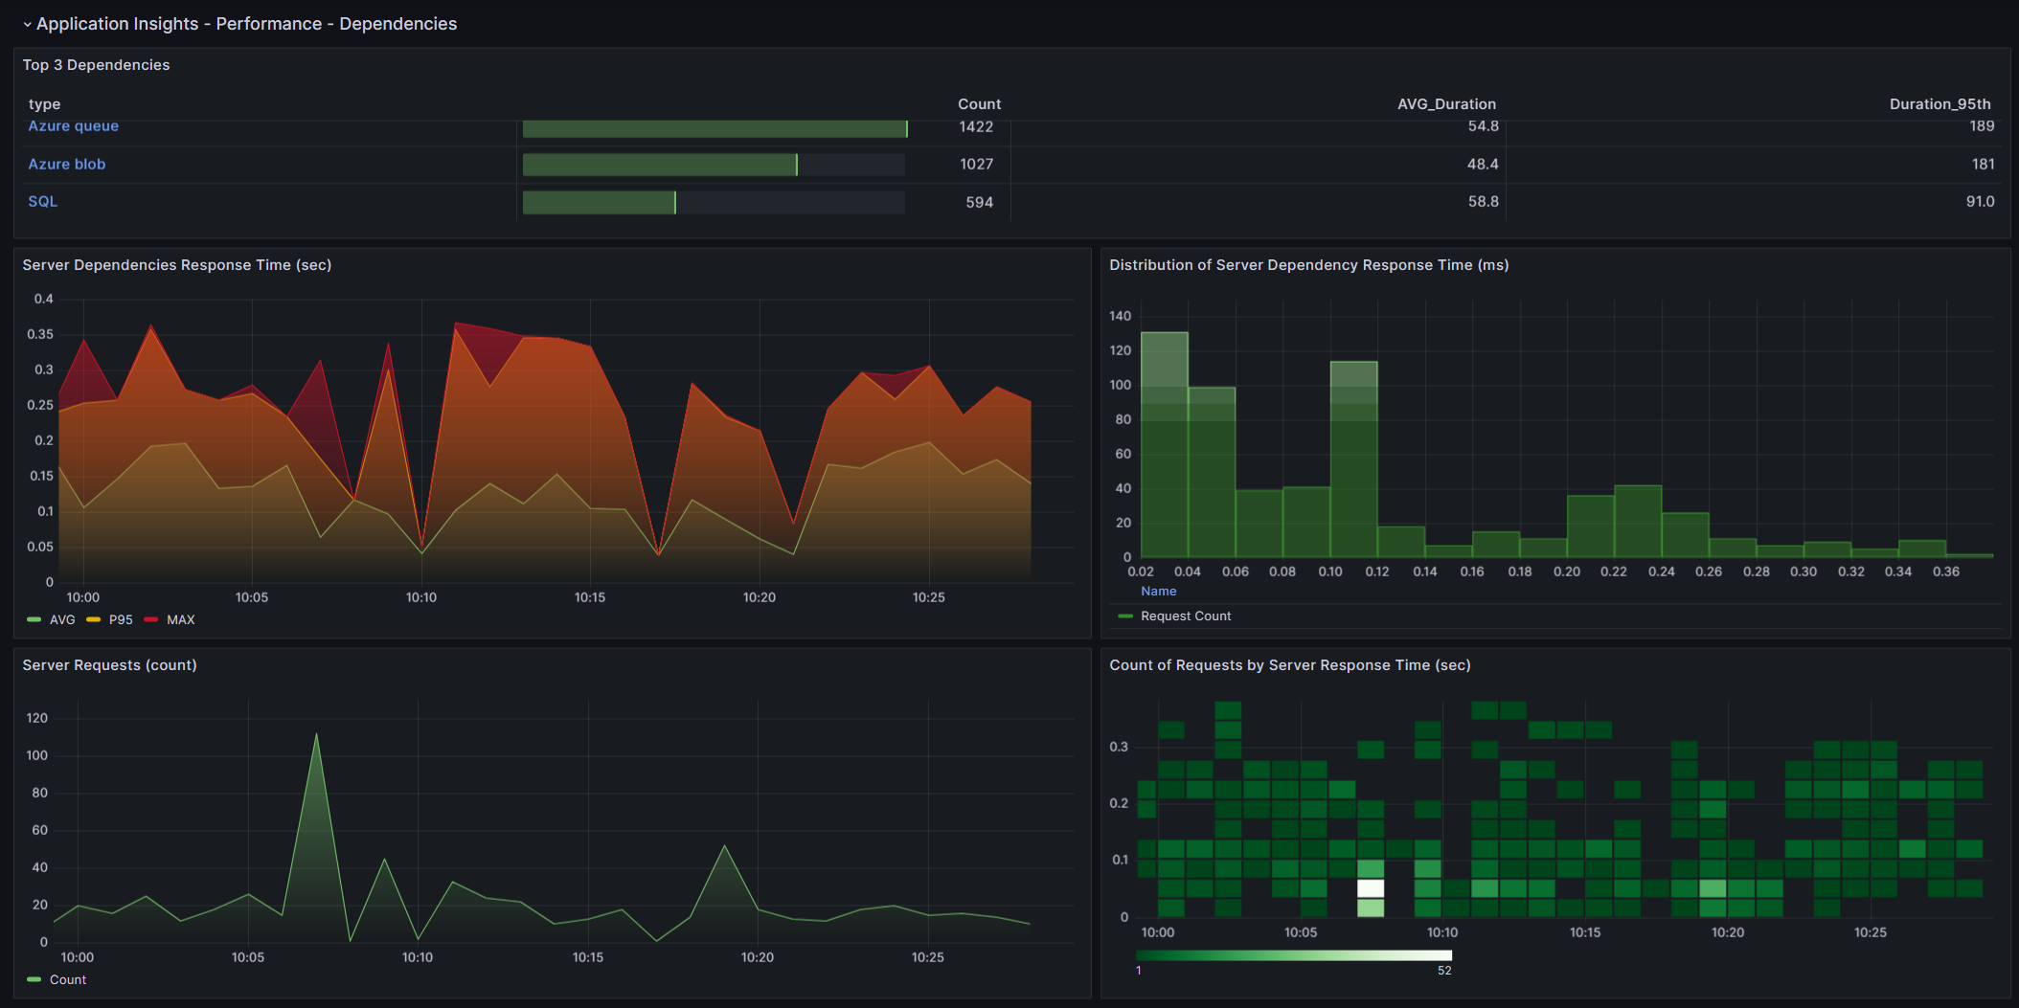The image size is (2019, 1008).
Task: Toggle P95 series in response time legend
Action: coord(121,620)
